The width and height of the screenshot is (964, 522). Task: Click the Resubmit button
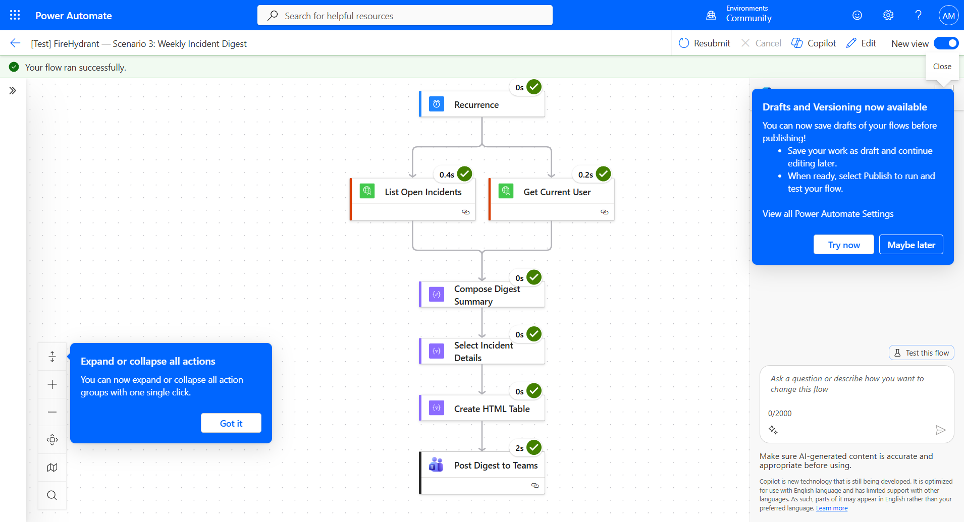click(705, 43)
